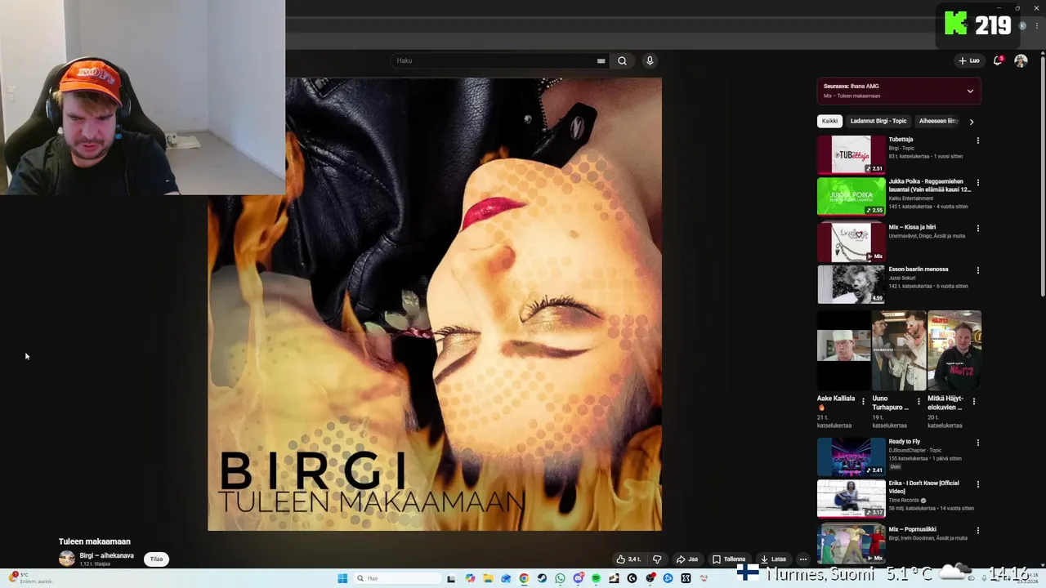Open Mitkä Häjyt-elokuvien short thumbnail

click(954, 350)
